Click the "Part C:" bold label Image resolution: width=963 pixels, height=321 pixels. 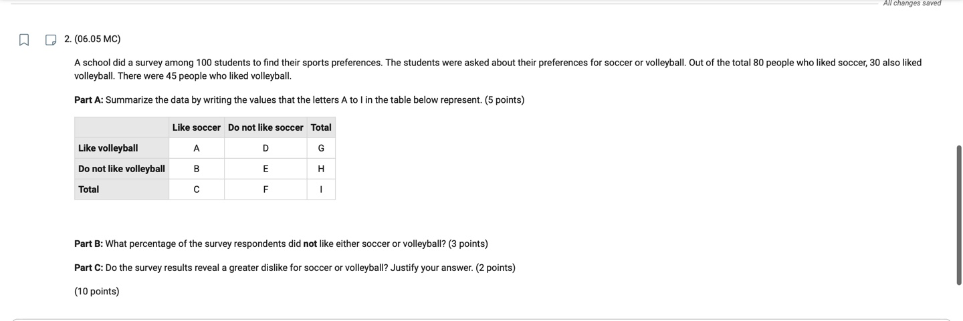click(x=88, y=268)
